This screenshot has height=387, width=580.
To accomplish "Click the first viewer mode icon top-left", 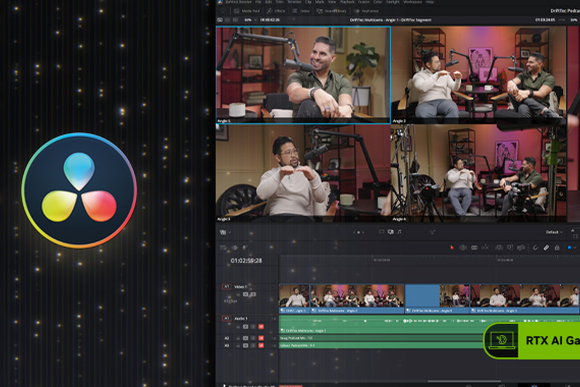I will 220,20.
